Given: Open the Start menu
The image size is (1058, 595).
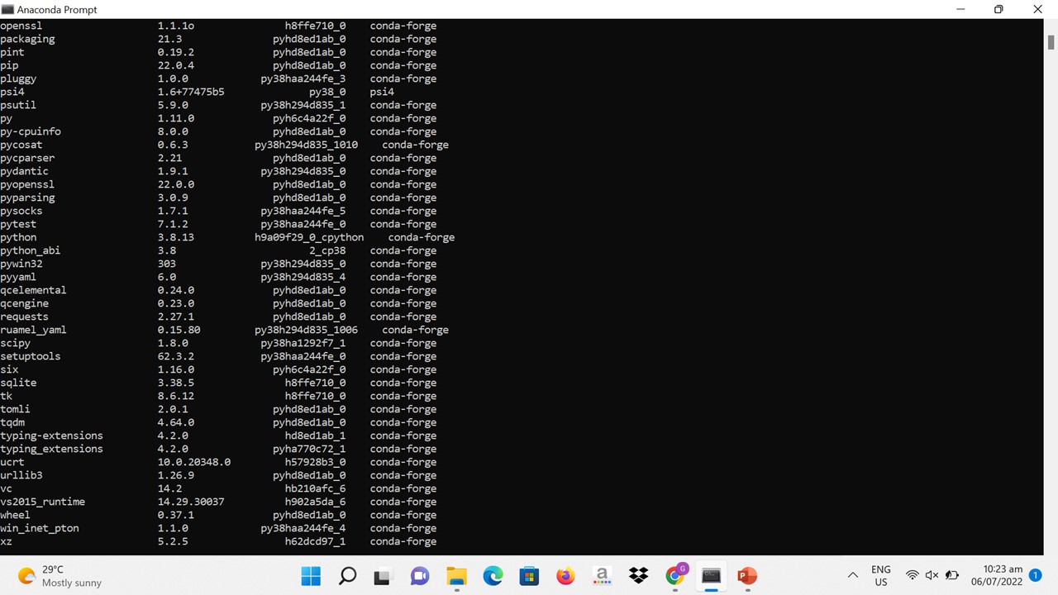Looking at the screenshot, I should click(311, 576).
